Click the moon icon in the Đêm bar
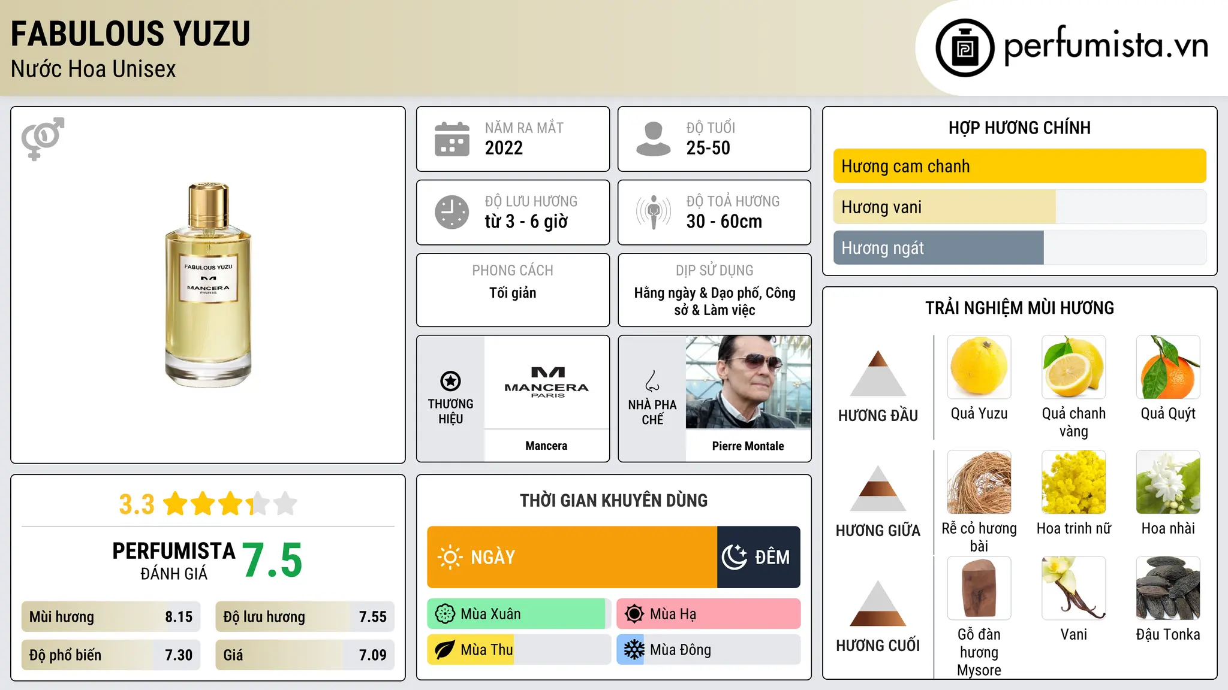1228x690 pixels. 735,557
